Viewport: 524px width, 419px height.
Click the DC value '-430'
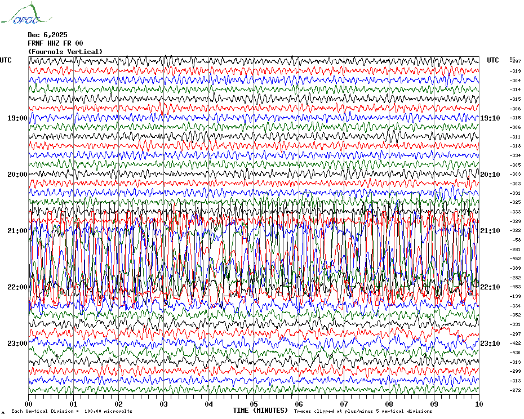pos(516,353)
